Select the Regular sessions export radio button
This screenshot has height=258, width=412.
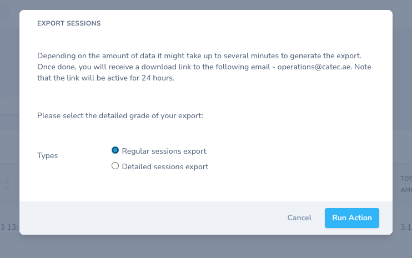tap(115, 150)
